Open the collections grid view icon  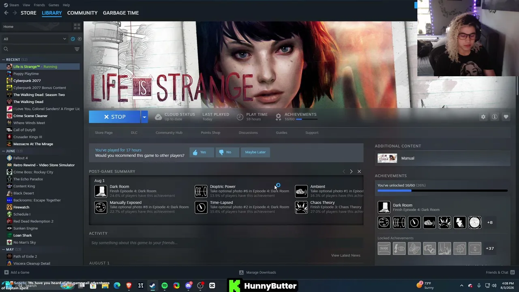tap(77, 27)
